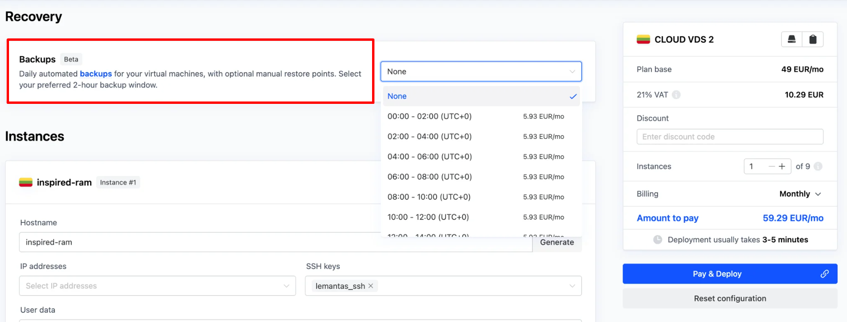847x322 pixels.
Task: Open the SSH keys dropdown arrow
Action: [572, 286]
